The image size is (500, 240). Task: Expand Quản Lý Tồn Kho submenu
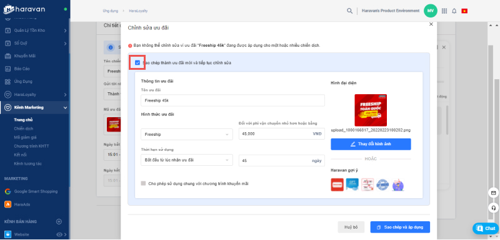click(65, 31)
